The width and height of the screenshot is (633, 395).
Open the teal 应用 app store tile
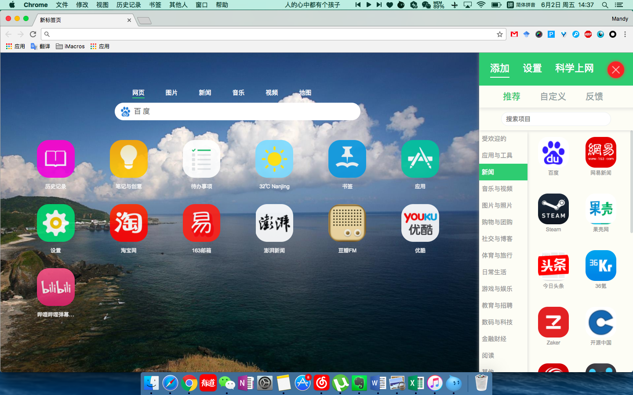[x=420, y=159]
